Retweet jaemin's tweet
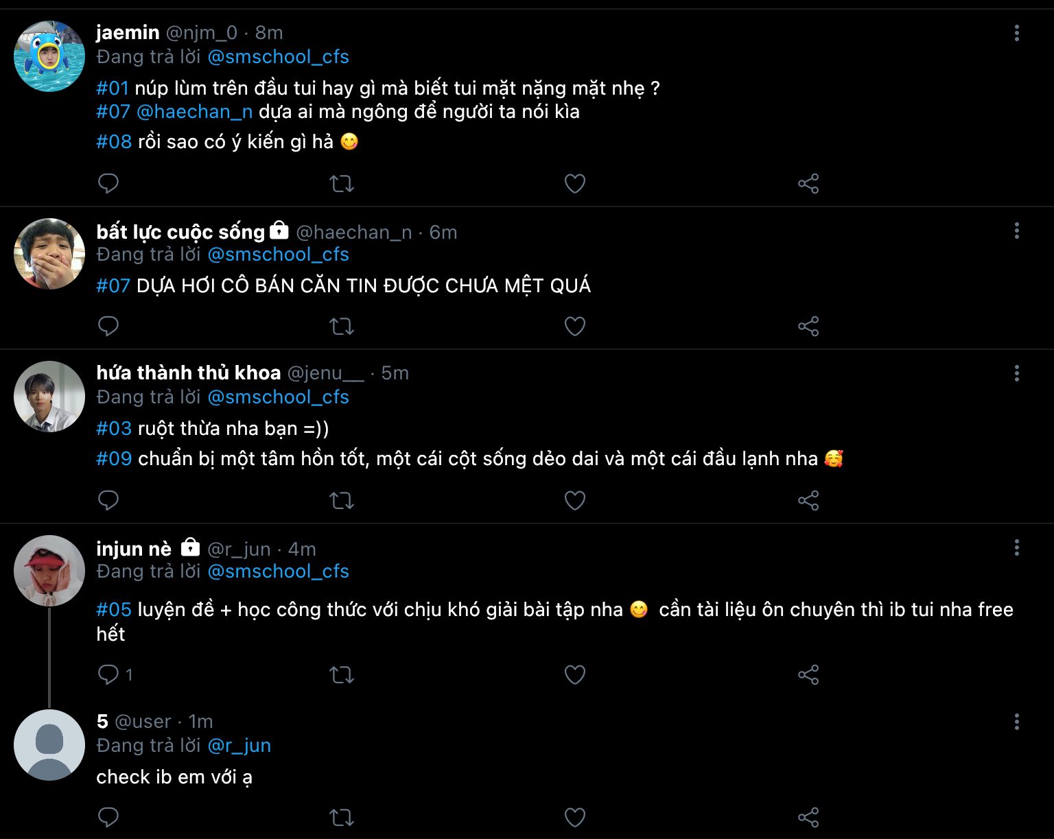This screenshot has width=1054, height=839. click(342, 184)
